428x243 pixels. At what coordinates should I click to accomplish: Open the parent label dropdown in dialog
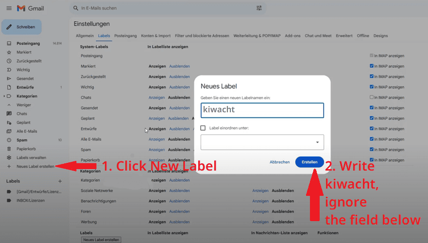pyautogui.click(x=262, y=142)
